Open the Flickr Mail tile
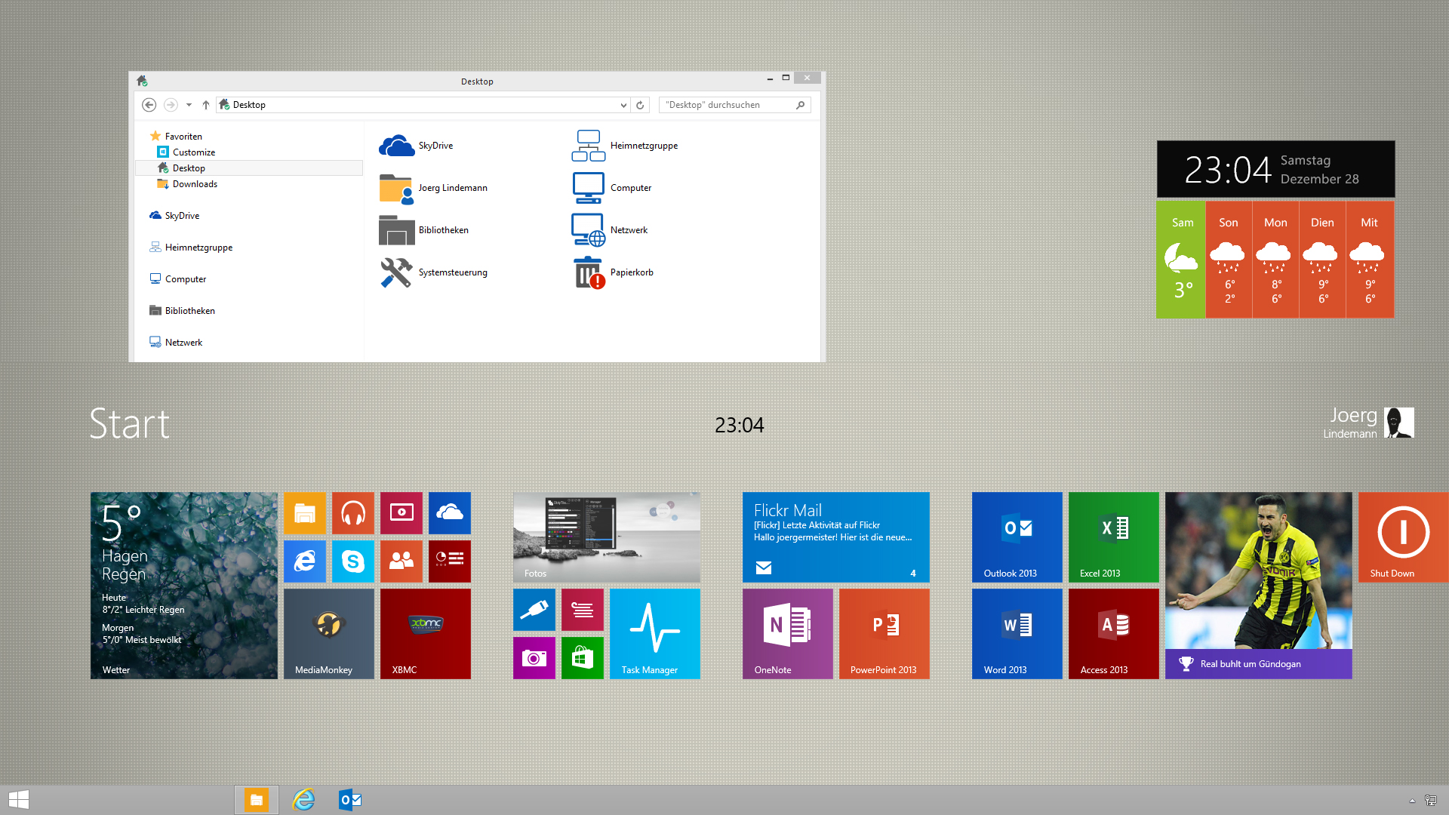The height and width of the screenshot is (815, 1449). (x=836, y=537)
